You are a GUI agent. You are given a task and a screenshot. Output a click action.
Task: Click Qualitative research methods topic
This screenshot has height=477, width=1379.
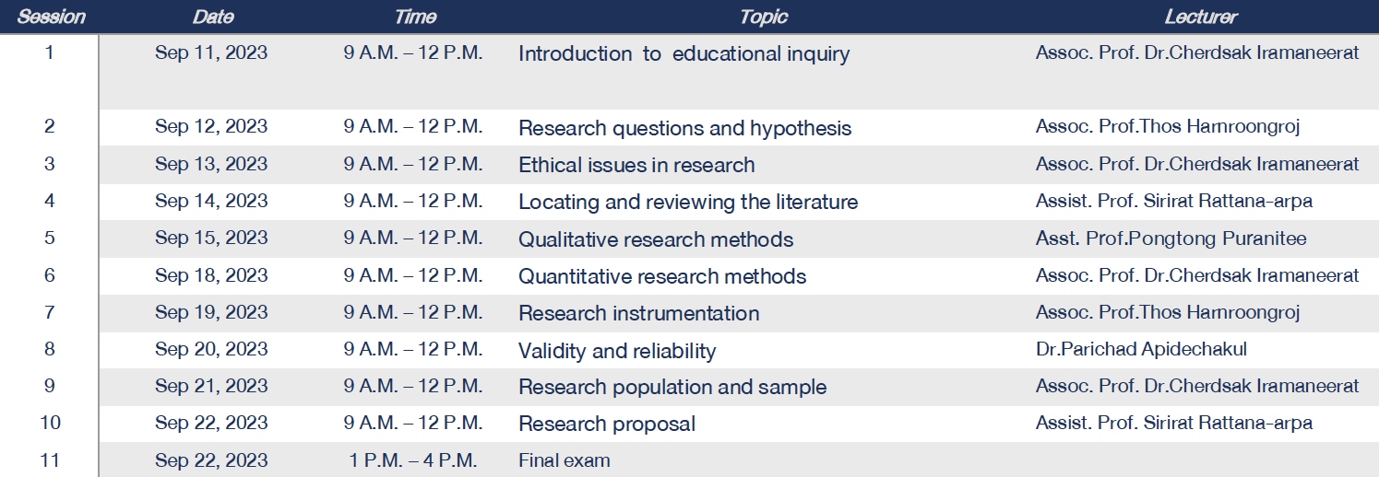[656, 239]
